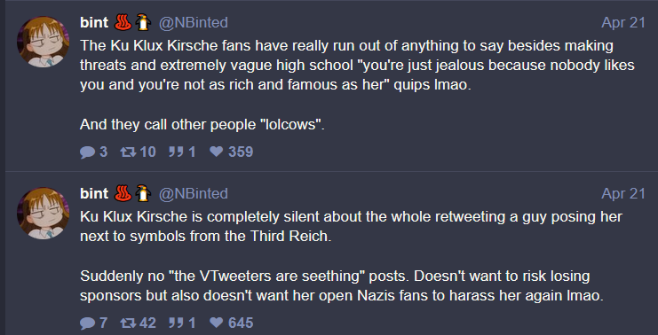Click the quote icon on the second post
This screenshot has width=658, height=335.
176,323
